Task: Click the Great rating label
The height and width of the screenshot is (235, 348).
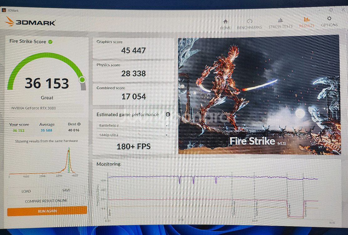Action: [x=47, y=98]
